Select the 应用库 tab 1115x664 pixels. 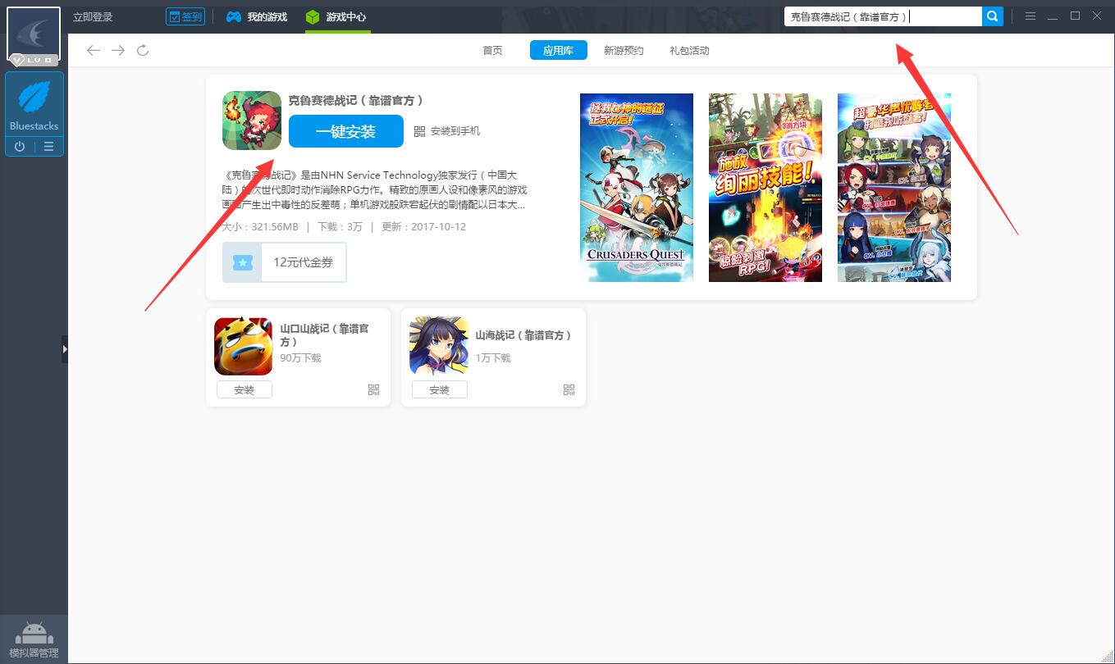click(558, 50)
